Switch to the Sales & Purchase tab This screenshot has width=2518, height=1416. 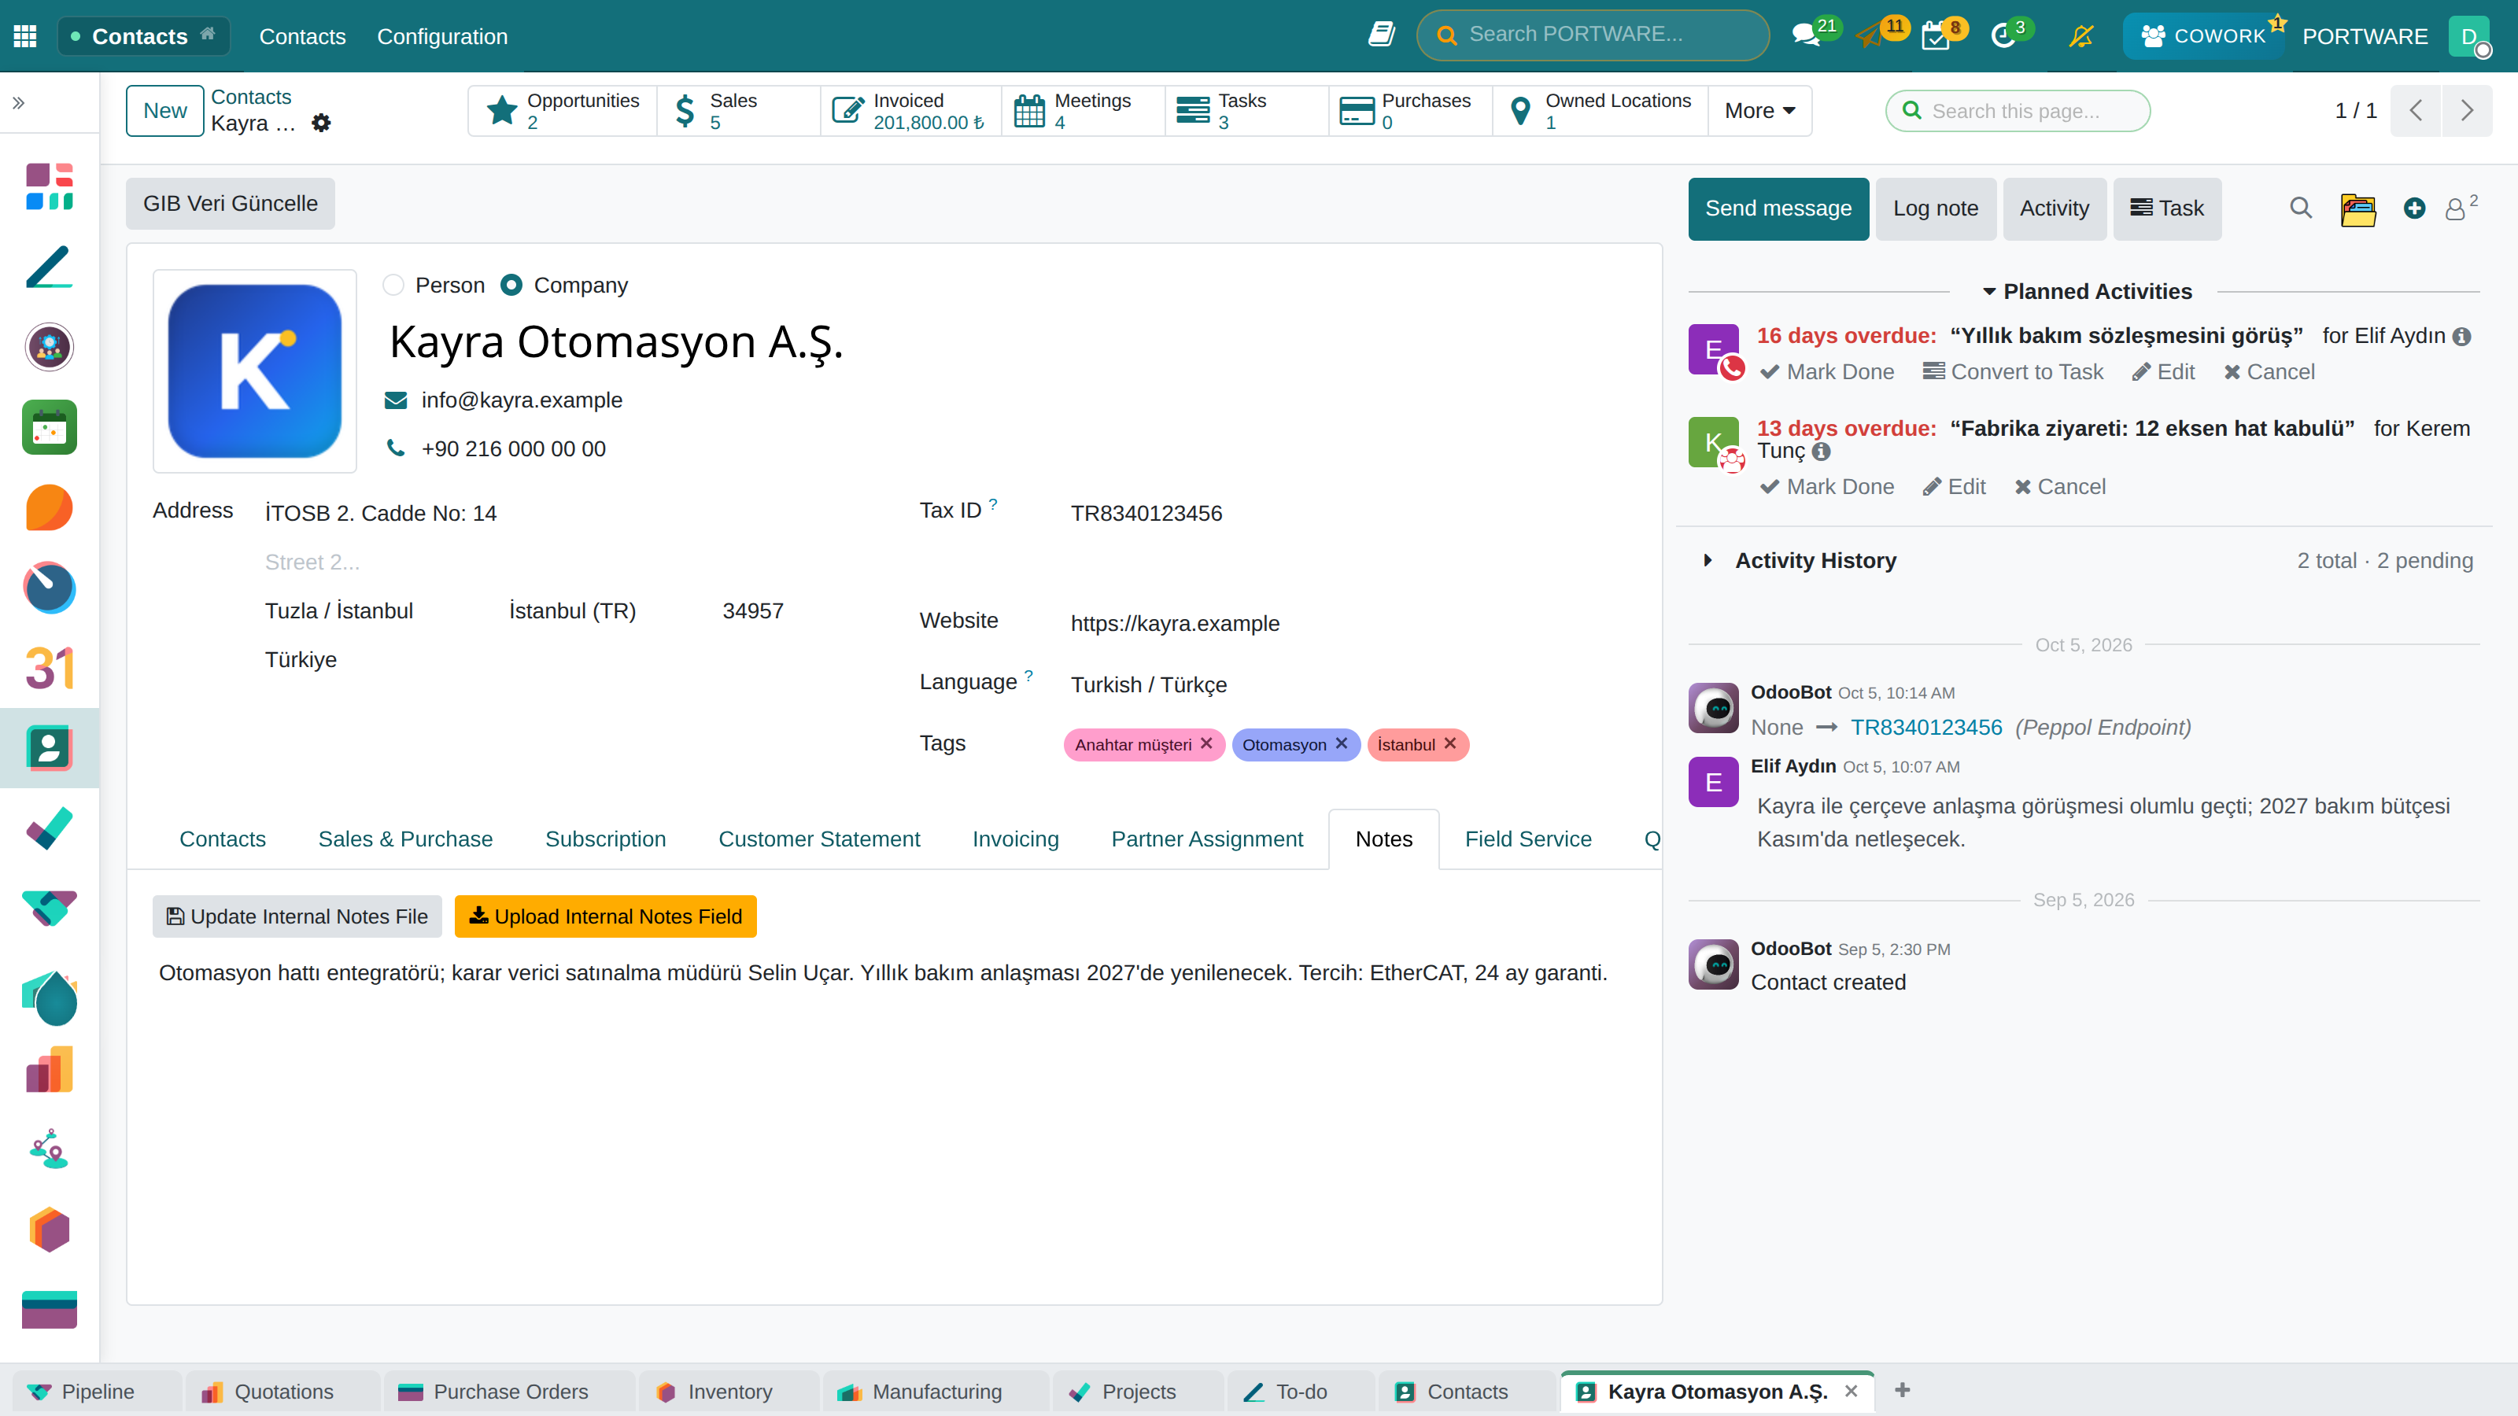pyautogui.click(x=404, y=839)
